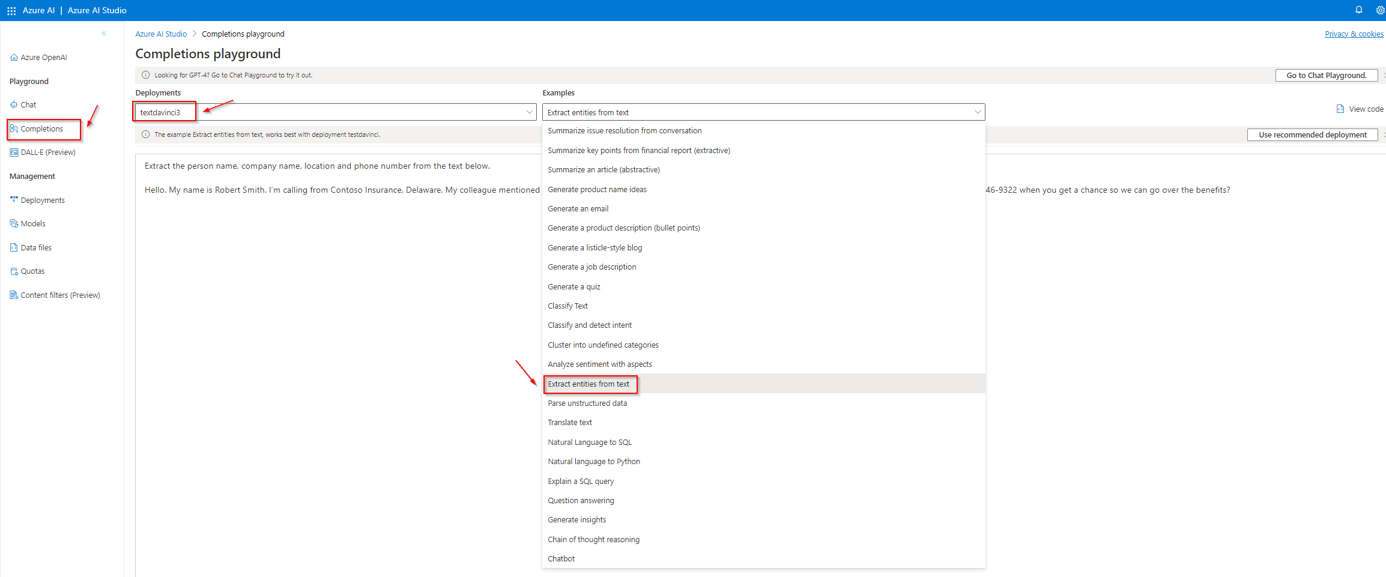This screenshot has height=577, width=1386.
Task: Select Explain a SQL query
Action: click(x=763, y=481)
